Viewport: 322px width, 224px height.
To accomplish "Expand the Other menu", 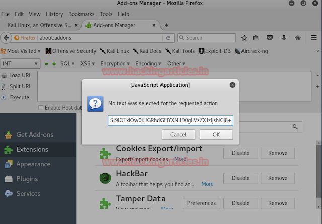I will (176, 64).
